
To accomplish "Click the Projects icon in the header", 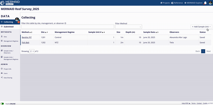I will [x=161, y=3].
